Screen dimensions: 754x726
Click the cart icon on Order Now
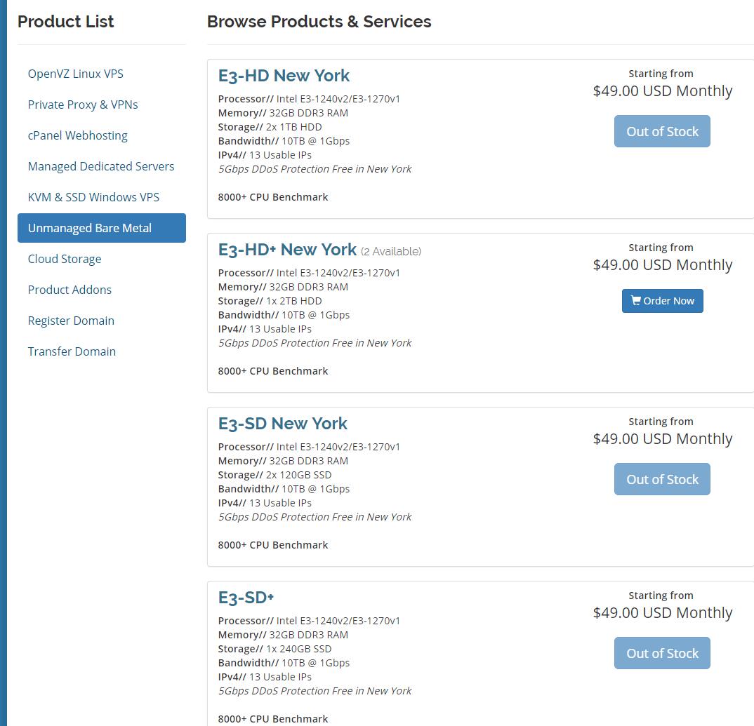click(636, 301)
